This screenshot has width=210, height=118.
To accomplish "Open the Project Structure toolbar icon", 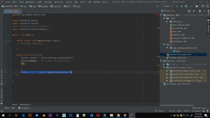I will point(197,6).
